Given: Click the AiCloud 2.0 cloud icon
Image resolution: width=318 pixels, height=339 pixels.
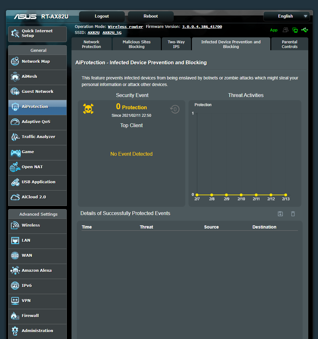Looking at the screenshot, I should click(x=15, y=197).
